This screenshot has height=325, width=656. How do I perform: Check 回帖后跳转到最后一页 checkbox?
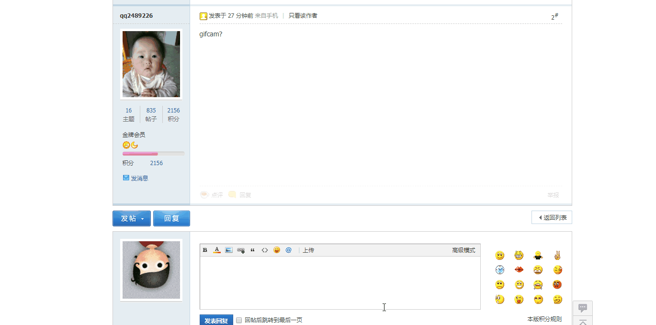239,320
